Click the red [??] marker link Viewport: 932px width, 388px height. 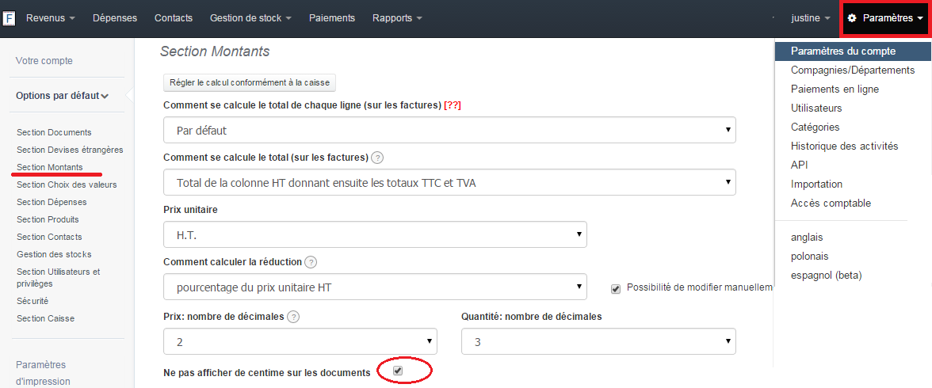click(x=453, y=105)
